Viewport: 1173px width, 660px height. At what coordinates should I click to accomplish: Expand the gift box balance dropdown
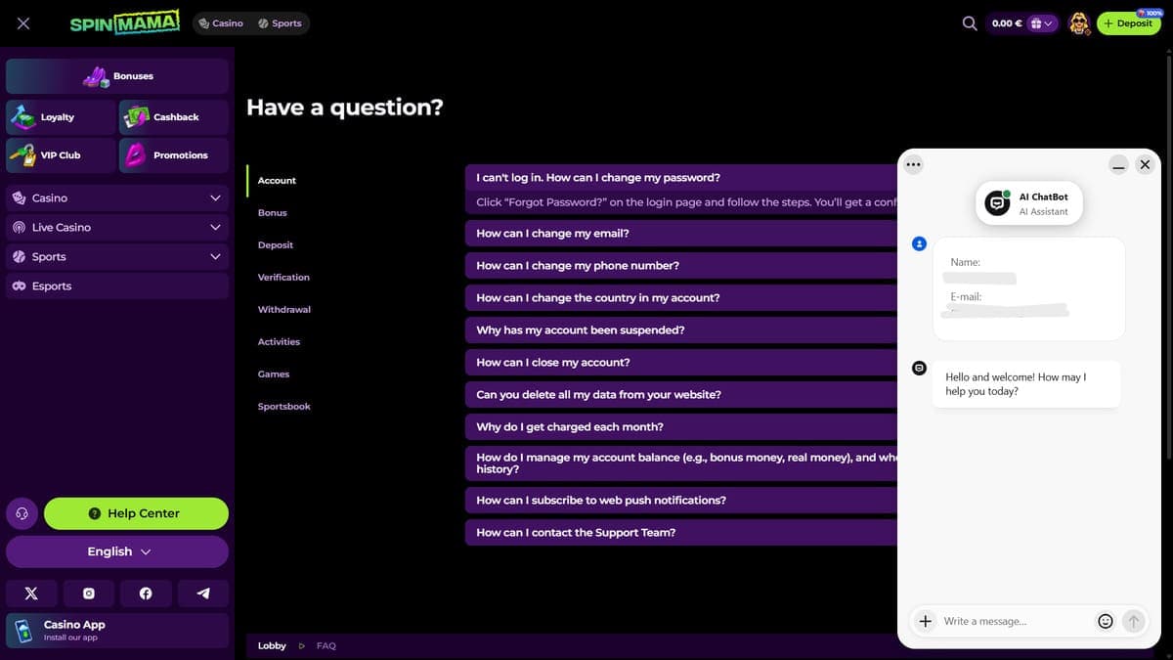coord(1042,23)
